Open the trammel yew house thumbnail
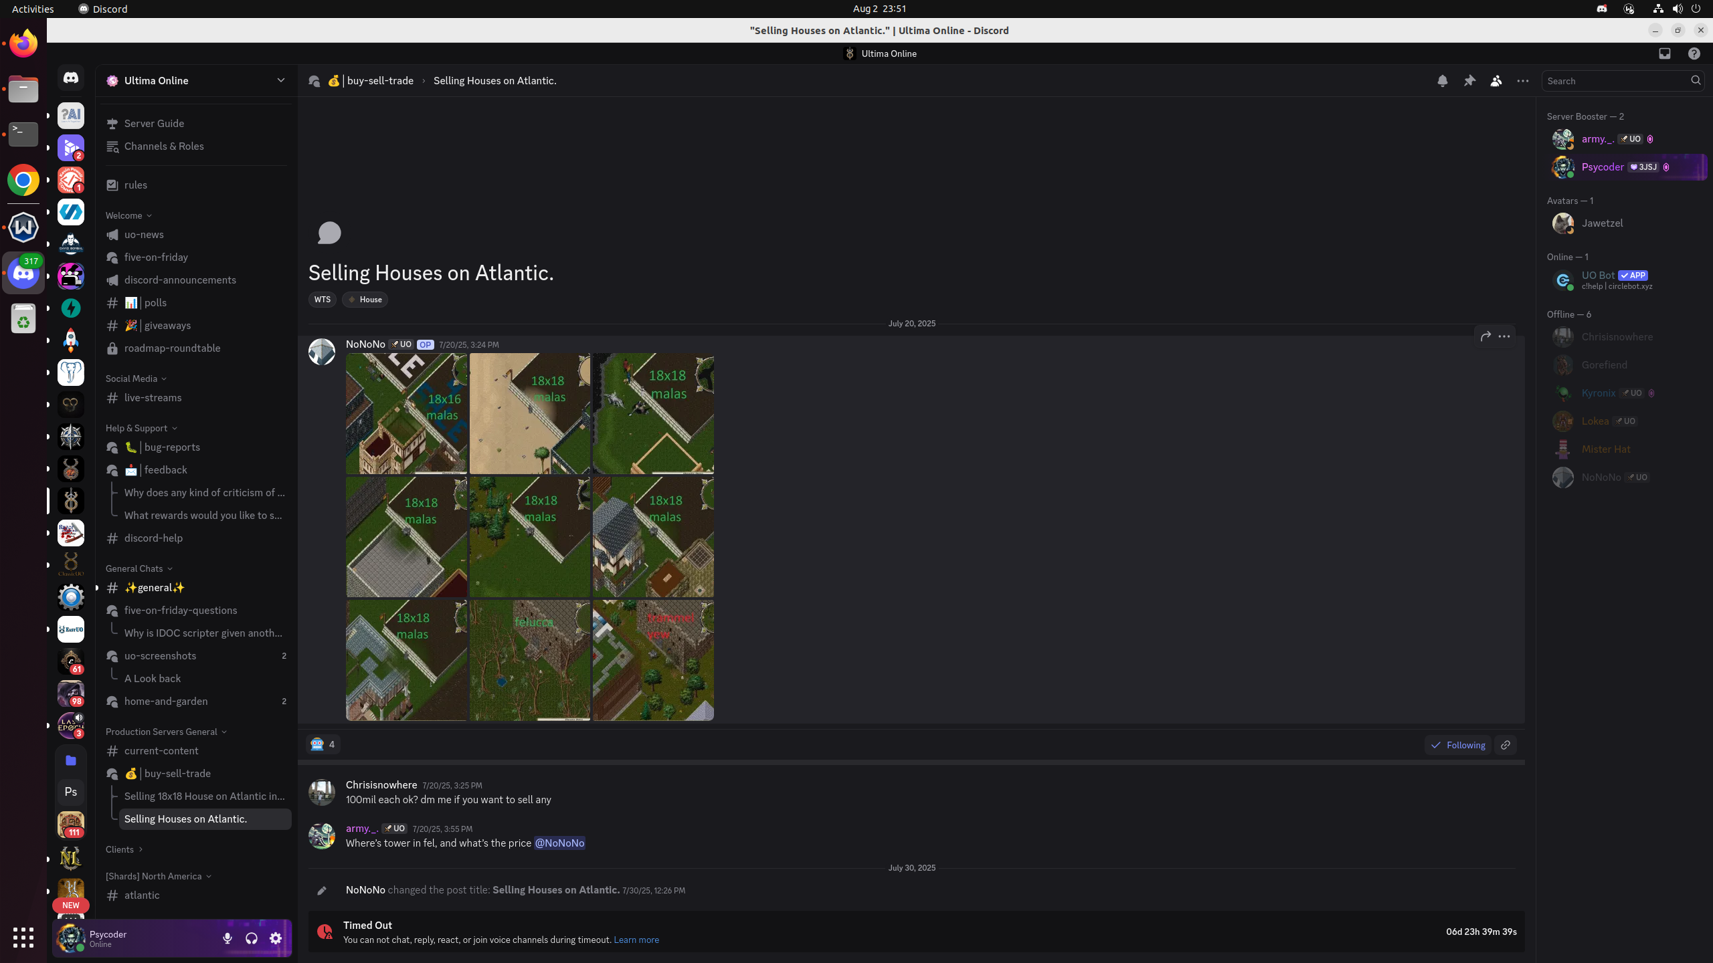1713x963 pixels. point(653,660)
